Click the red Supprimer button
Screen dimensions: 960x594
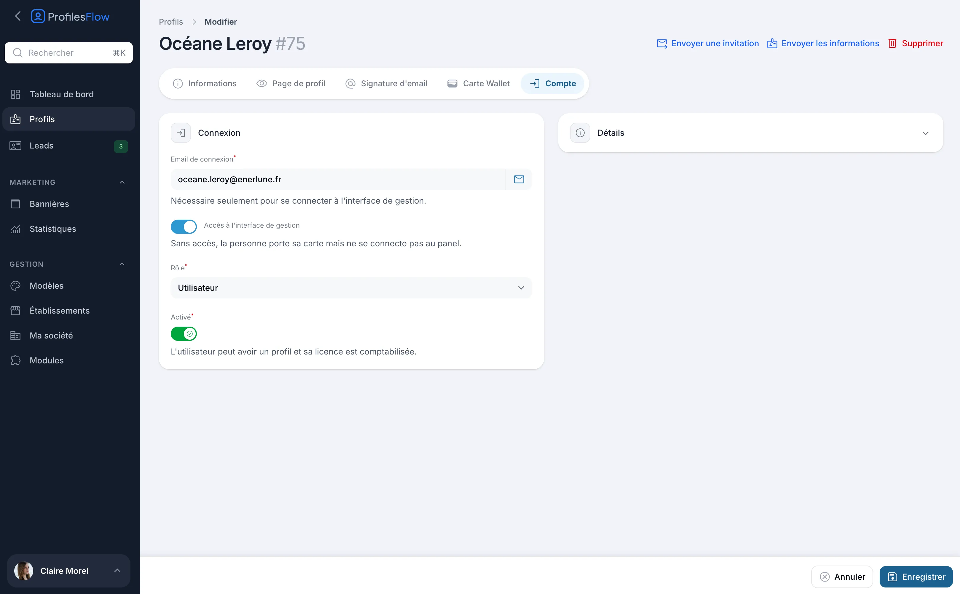click(916, 43)
